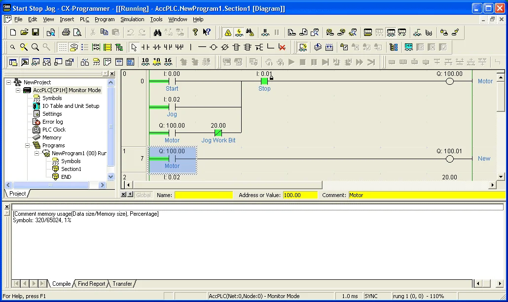Click Transfer from PLC toolbar icon

(303, 33)
